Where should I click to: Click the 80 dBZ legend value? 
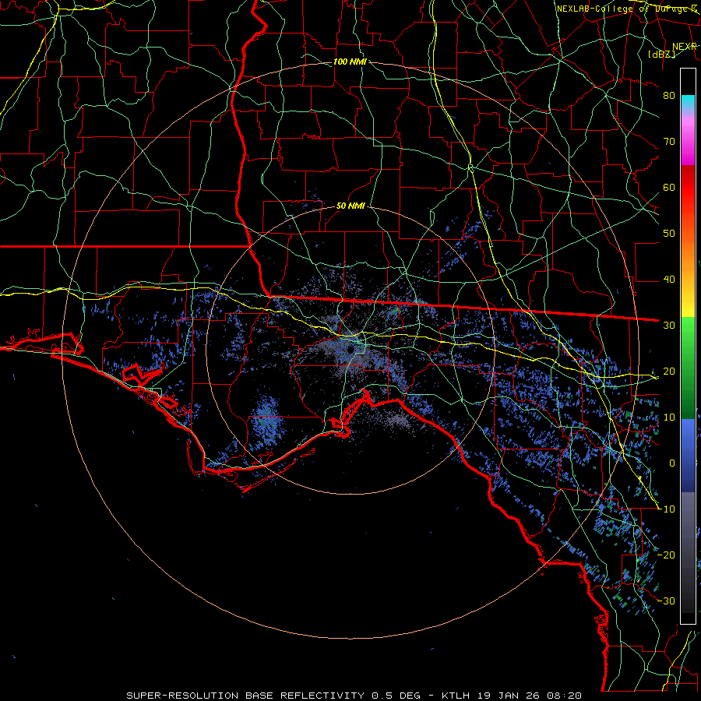(669, 96)
